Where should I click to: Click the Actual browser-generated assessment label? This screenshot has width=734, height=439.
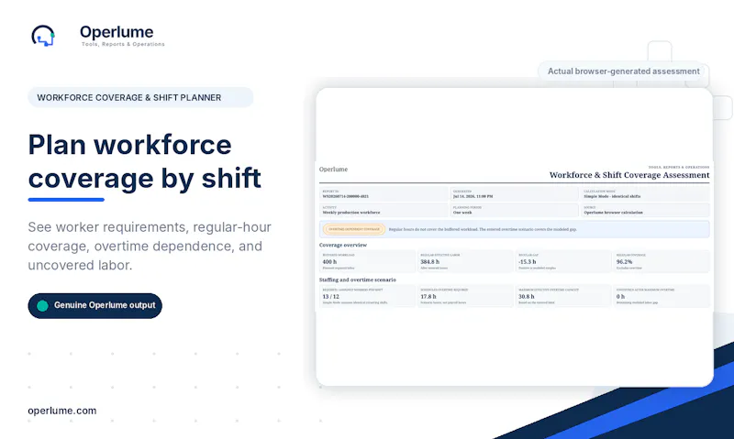click(x=624, y=71)
